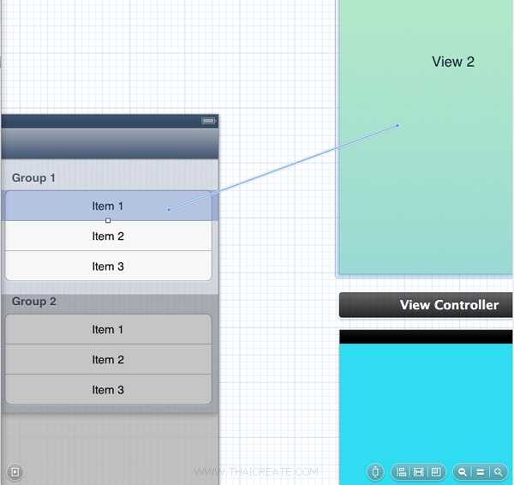Screen dimensions: 514x485
Task: Select the View Controller scene title bar
Action: pos(426,305)
